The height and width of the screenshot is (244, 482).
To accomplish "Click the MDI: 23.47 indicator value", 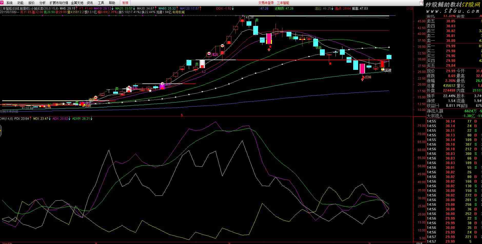I will tap(41, 119).
